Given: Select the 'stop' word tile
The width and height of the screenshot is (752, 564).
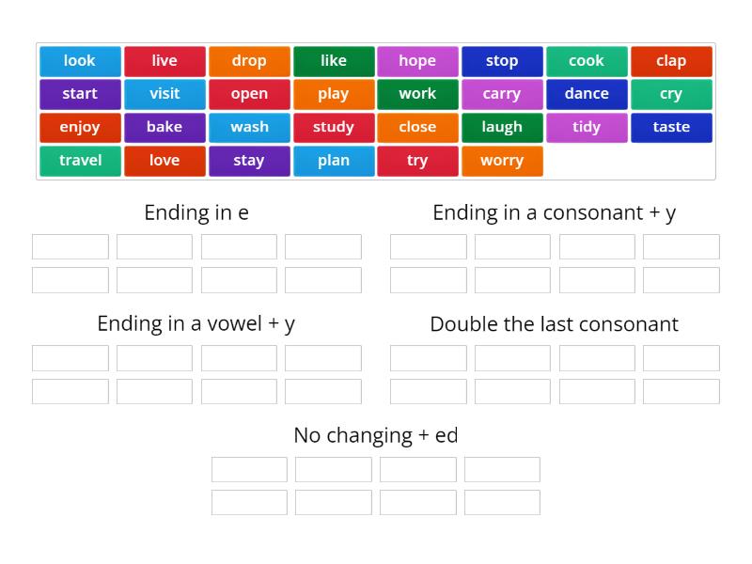Looking at the screenshot, I should click(x=502, y=60).
